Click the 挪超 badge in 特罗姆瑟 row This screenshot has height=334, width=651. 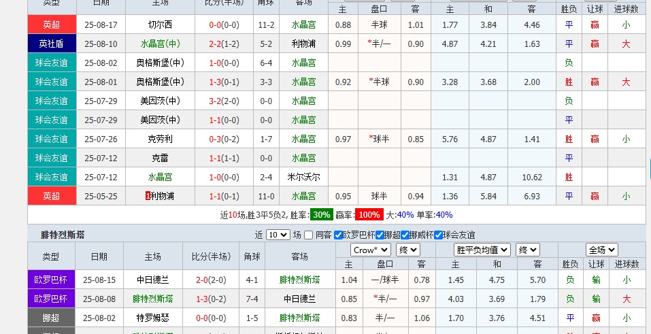(51, 318)
